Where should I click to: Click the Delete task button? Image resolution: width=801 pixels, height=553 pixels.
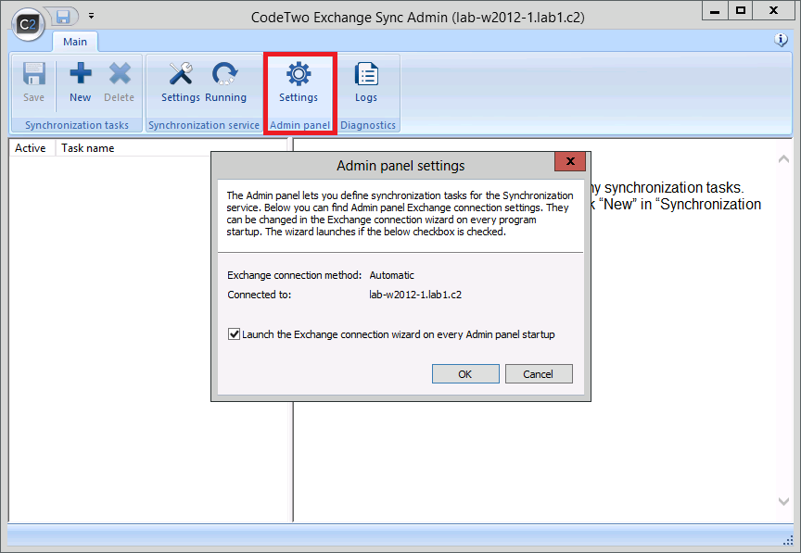pos(119,82)
